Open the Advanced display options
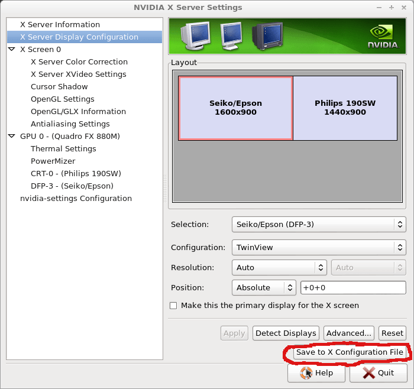414x389 pixels. click(x=349, y=333)
